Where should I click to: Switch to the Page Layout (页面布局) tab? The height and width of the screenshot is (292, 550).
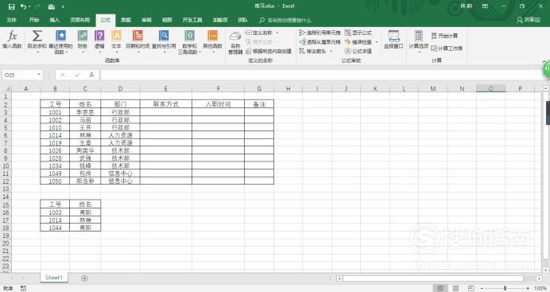point(80,21)
